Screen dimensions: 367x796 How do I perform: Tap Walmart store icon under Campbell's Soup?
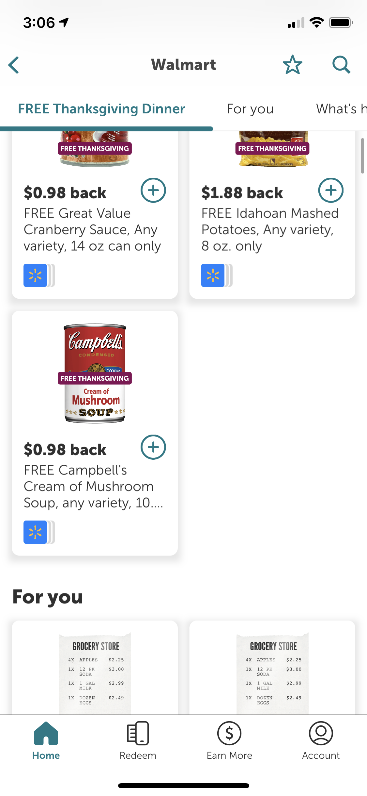coord(36,532)
